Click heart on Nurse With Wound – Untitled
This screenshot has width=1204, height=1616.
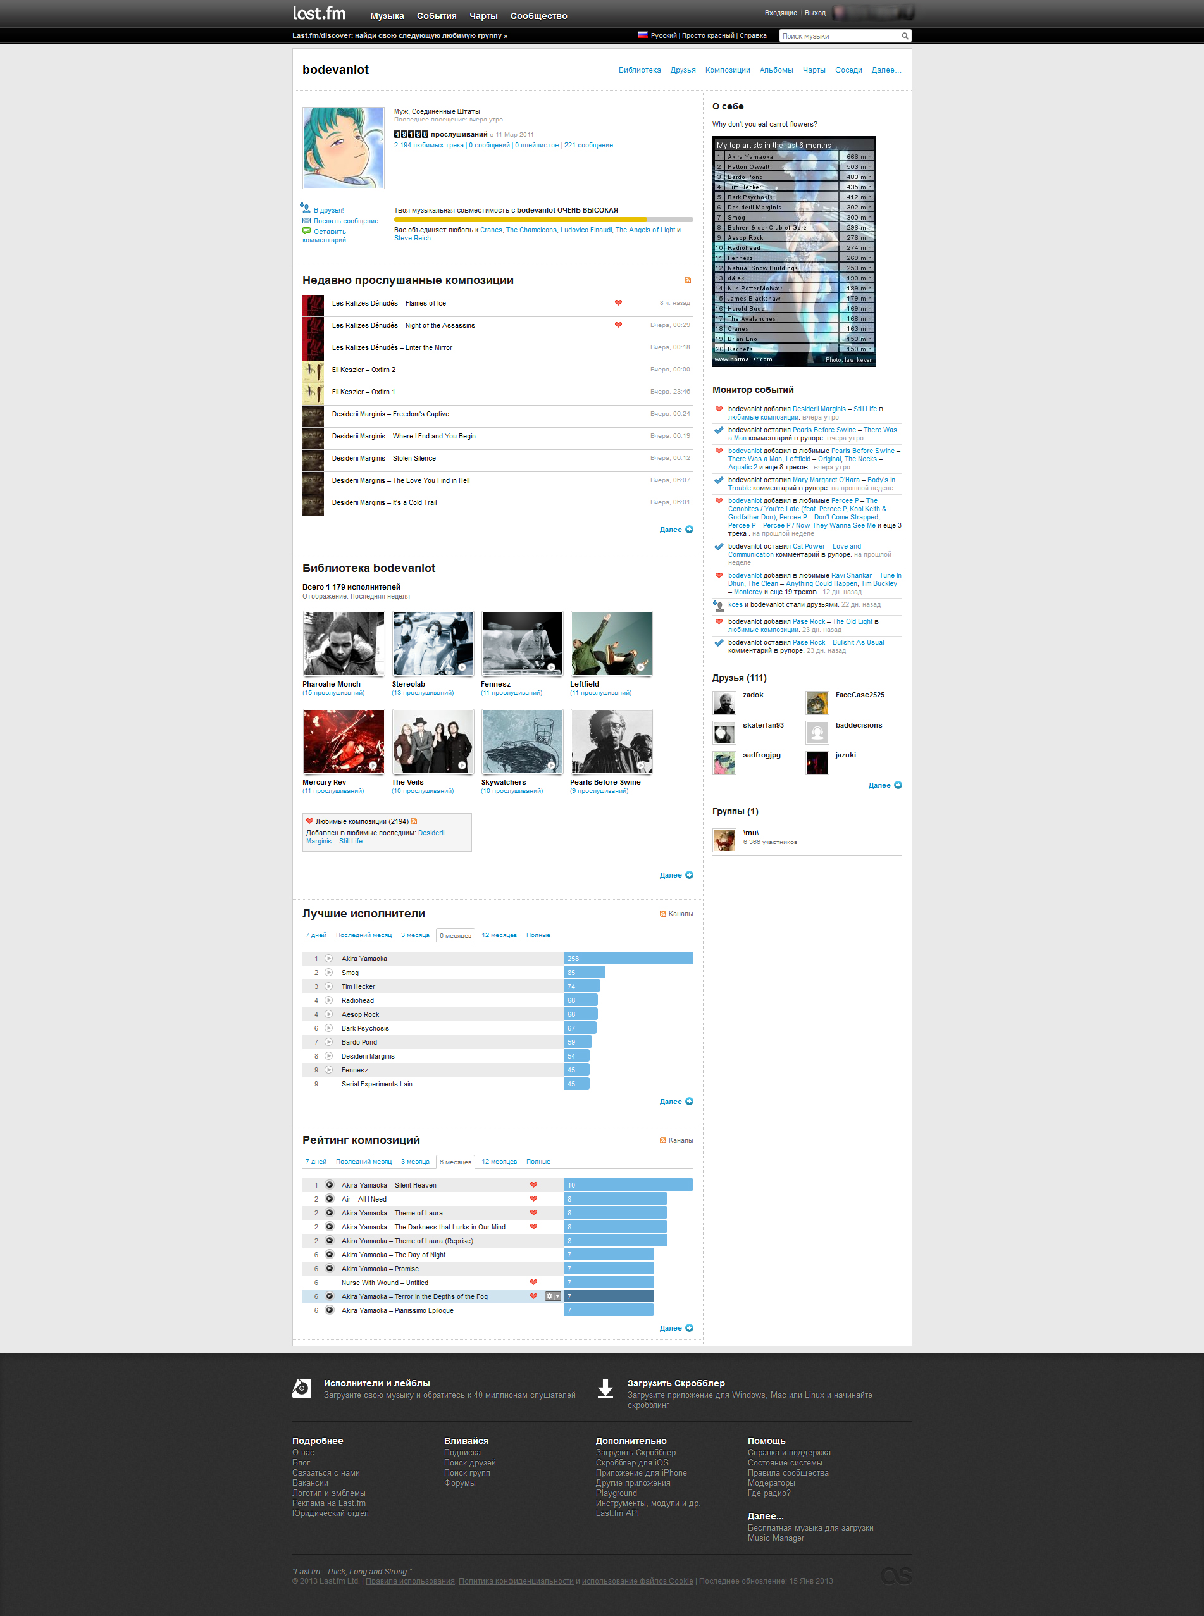click(533, 1282)
